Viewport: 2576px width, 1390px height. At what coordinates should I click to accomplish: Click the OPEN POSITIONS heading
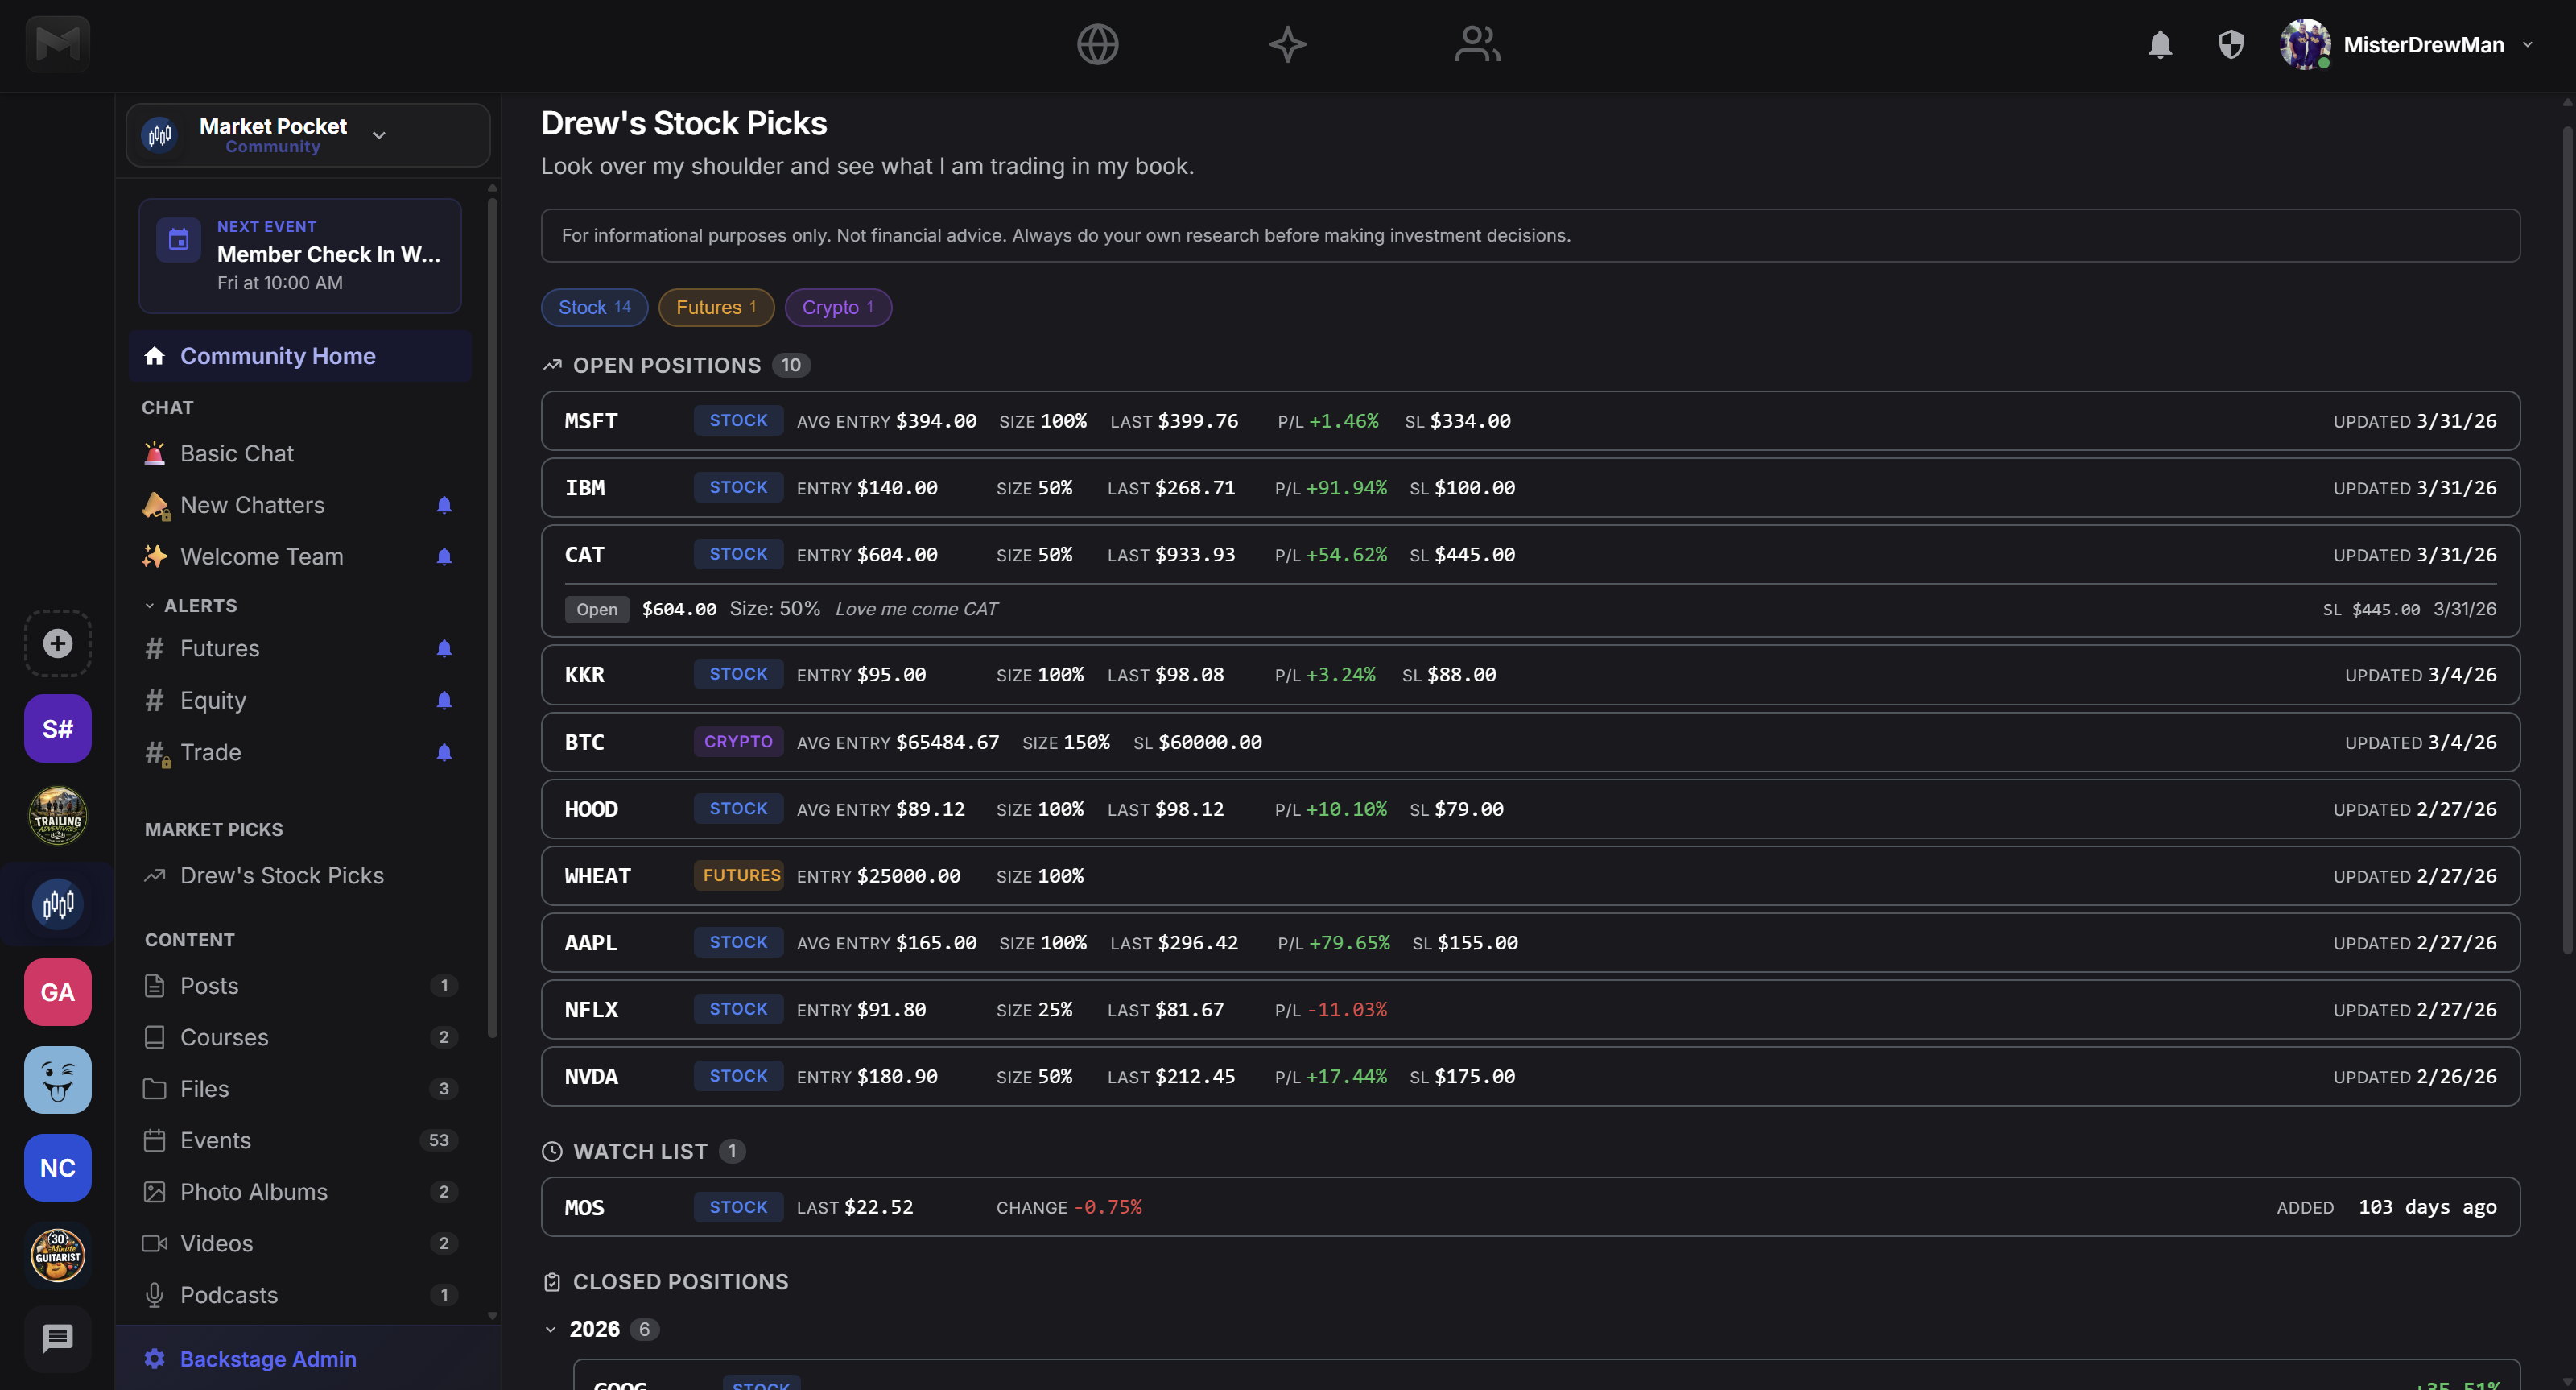pos(666,366)
